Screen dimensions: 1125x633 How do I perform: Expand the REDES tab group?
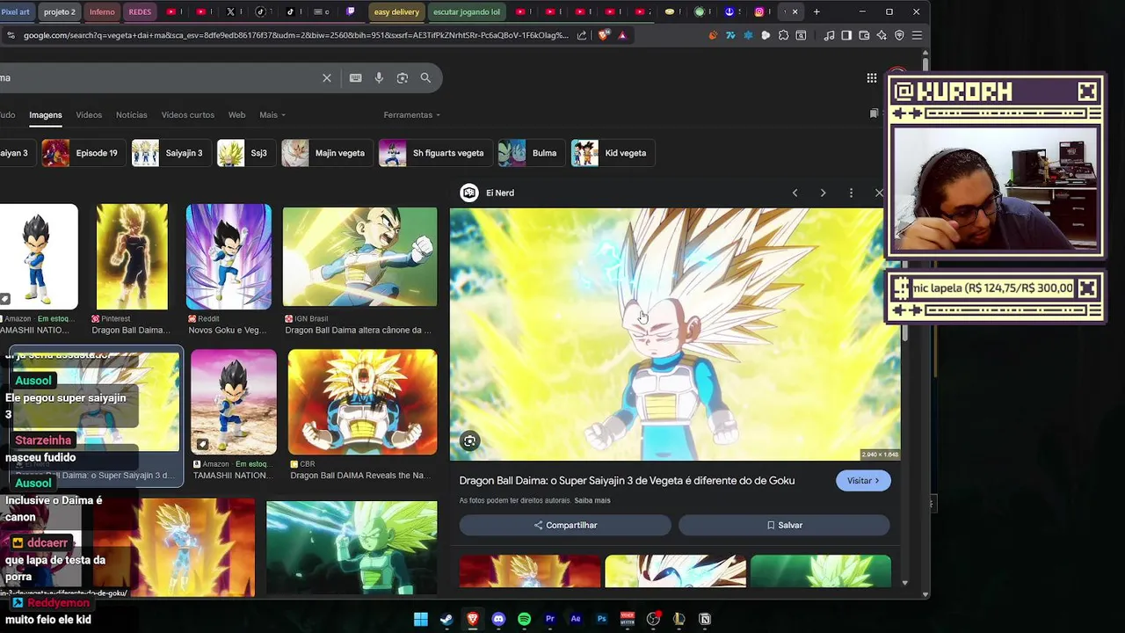[x=140, y=11]
